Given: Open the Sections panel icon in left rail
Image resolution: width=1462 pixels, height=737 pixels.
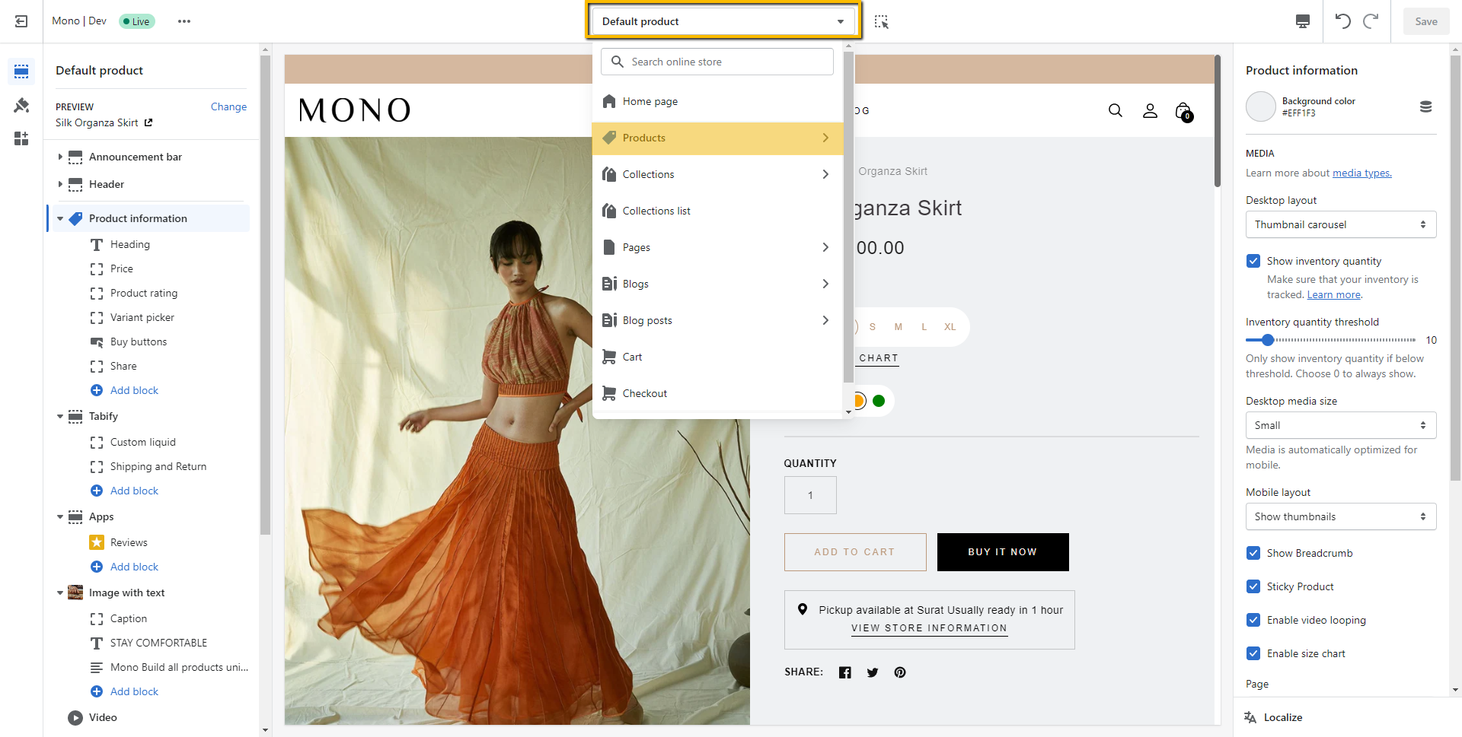Looking at the screenshot, I should 21,71.
